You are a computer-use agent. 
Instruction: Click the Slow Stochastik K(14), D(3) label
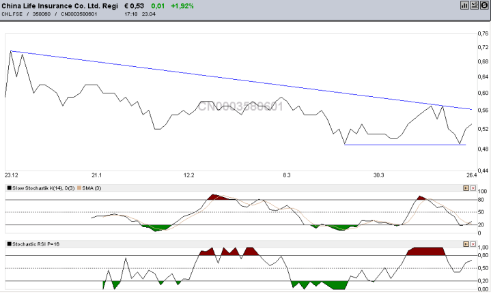pyautogui.click(x=44, y=188)
